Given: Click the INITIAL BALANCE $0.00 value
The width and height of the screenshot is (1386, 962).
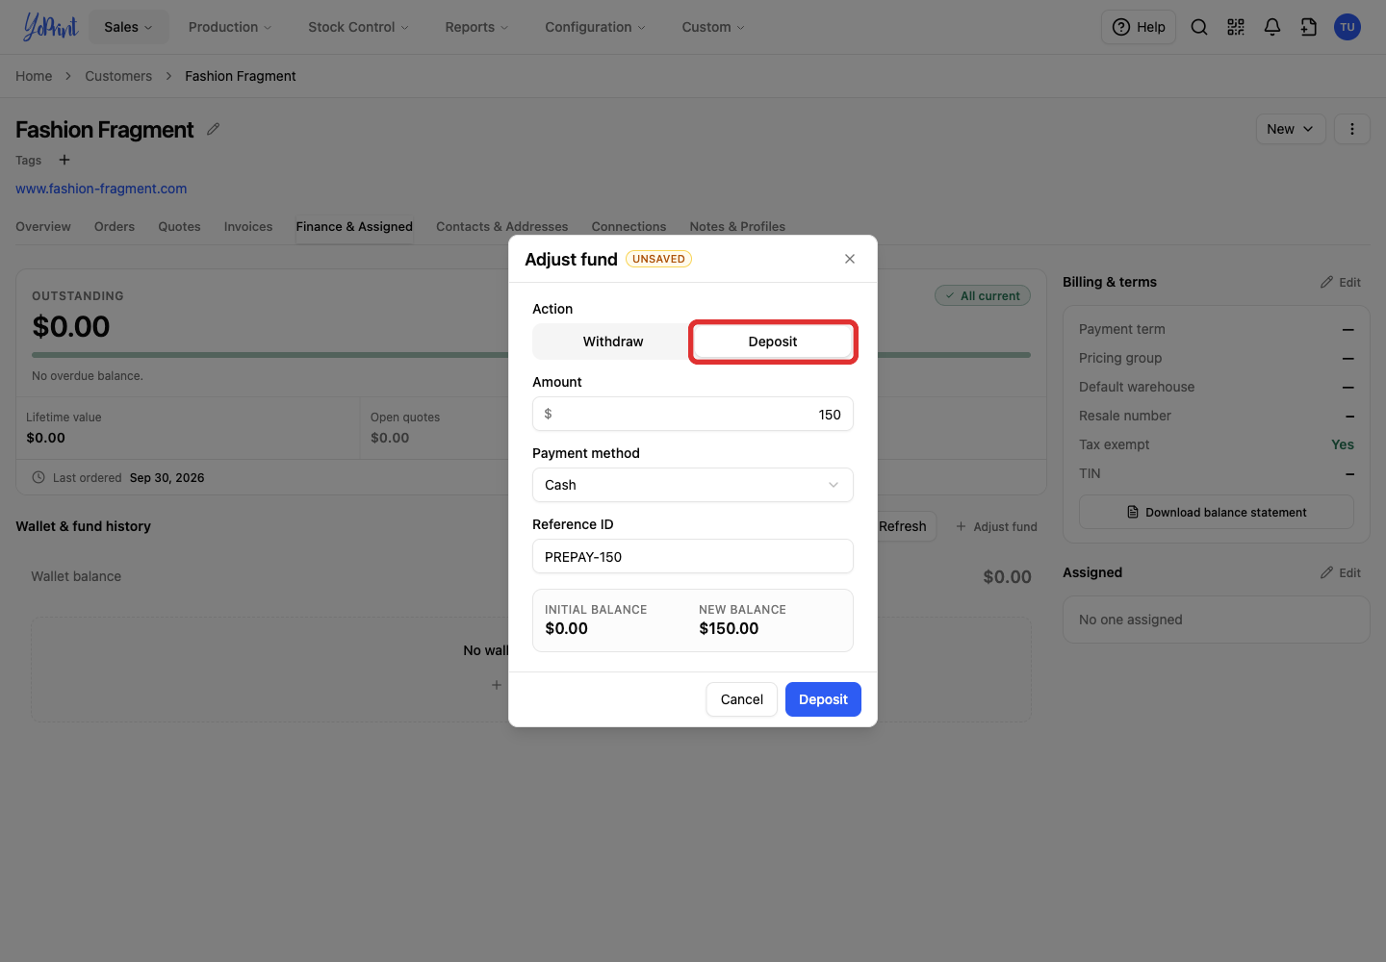Looking at the screenshot, I should (x=566, y=628).
